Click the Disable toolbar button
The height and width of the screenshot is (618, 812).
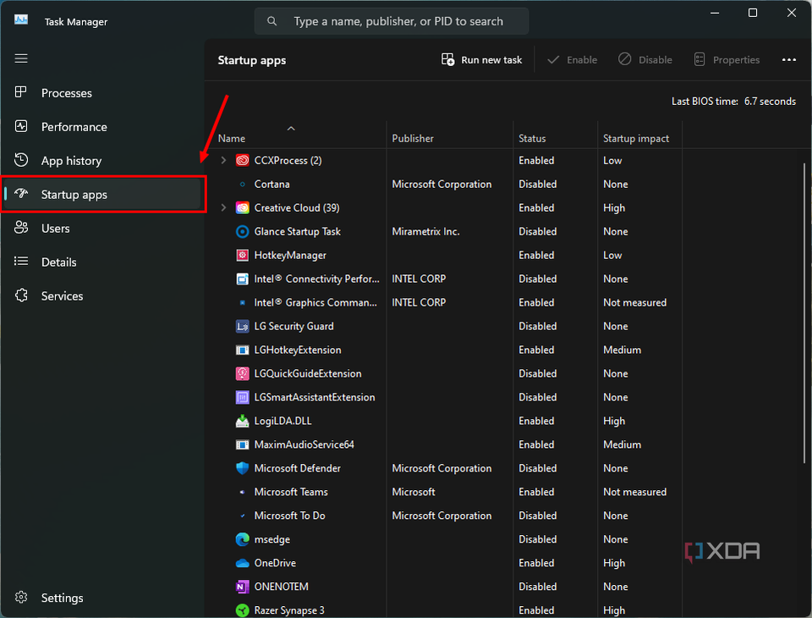click(x=645, y=59)
